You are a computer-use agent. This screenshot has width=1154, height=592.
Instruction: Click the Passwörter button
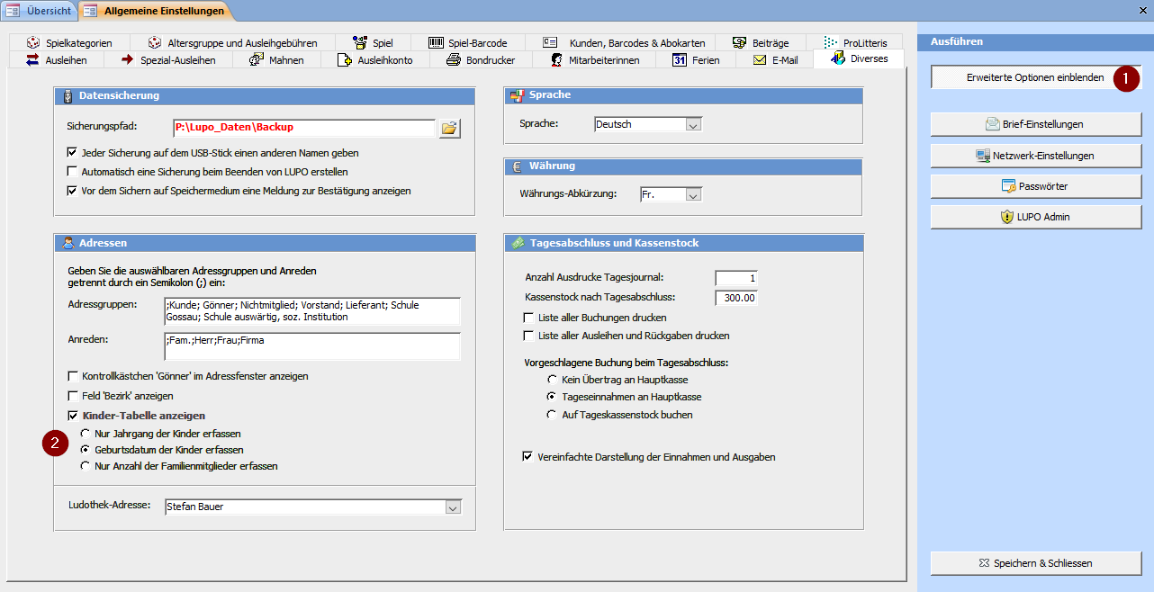(1035, 186)
